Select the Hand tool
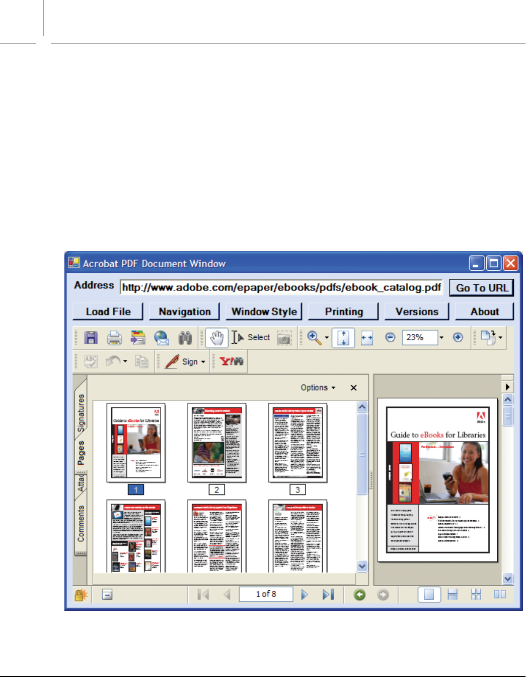 point(217,337)
